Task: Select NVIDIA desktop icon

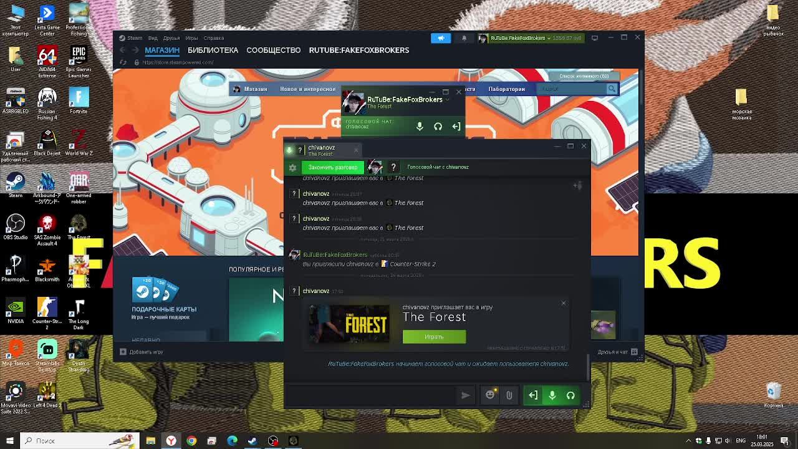Action: (16, 311)
